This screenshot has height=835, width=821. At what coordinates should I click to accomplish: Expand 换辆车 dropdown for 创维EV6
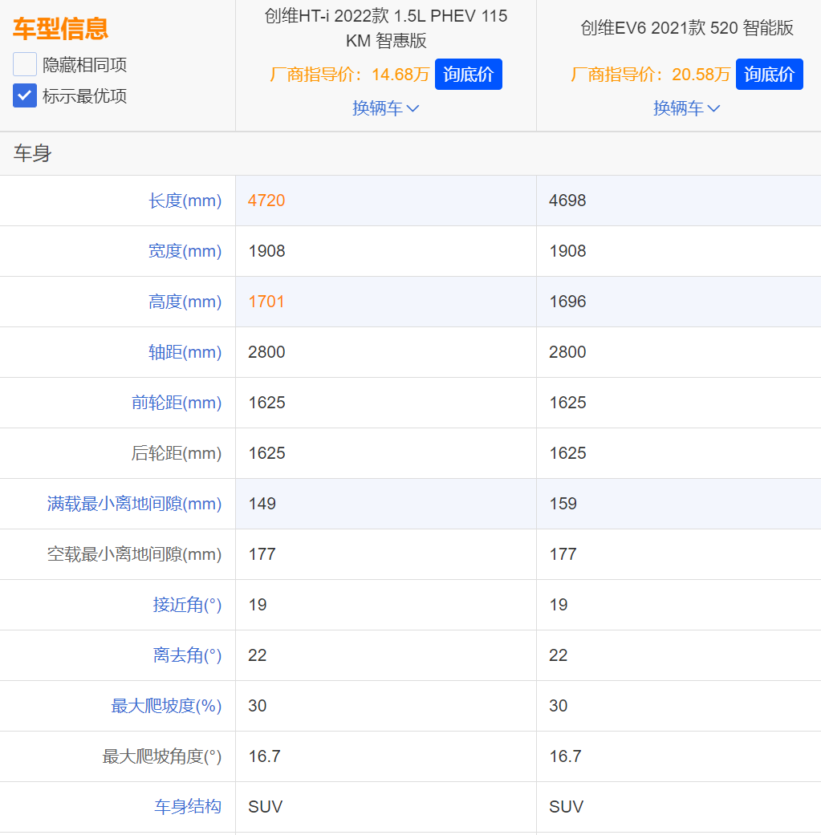point(686,108)
